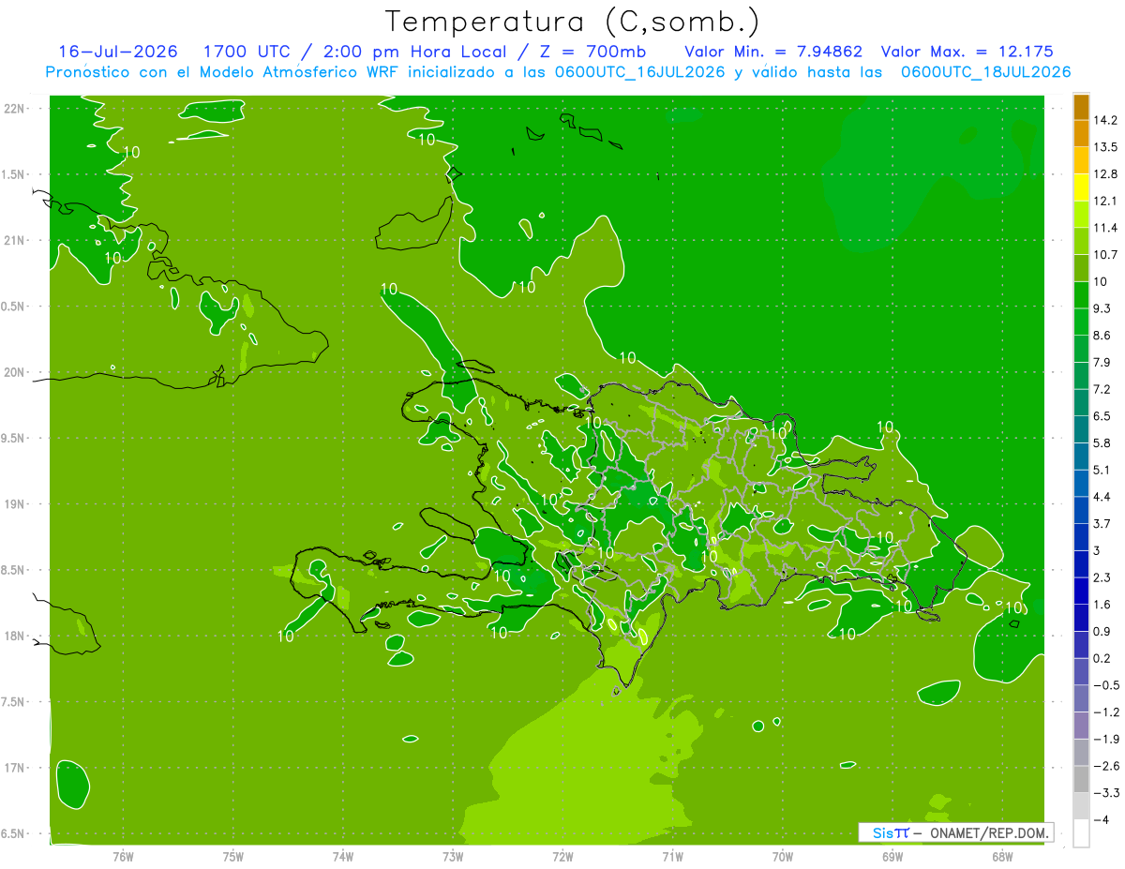Click the "76W" longitude tick label
The image size is (1125, 869).
coord(123,857)
